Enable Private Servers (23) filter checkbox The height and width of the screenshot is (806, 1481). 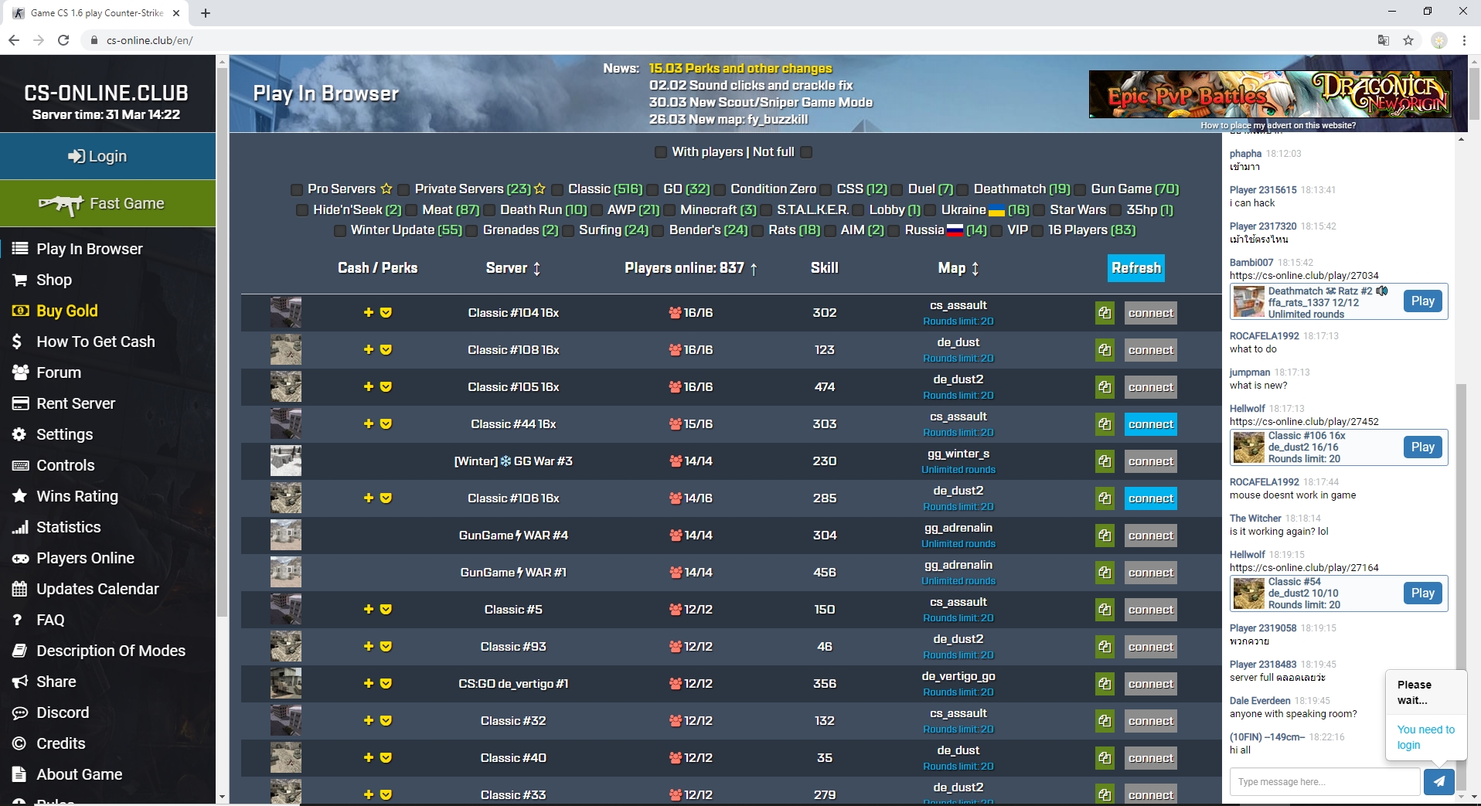[403, 189]
